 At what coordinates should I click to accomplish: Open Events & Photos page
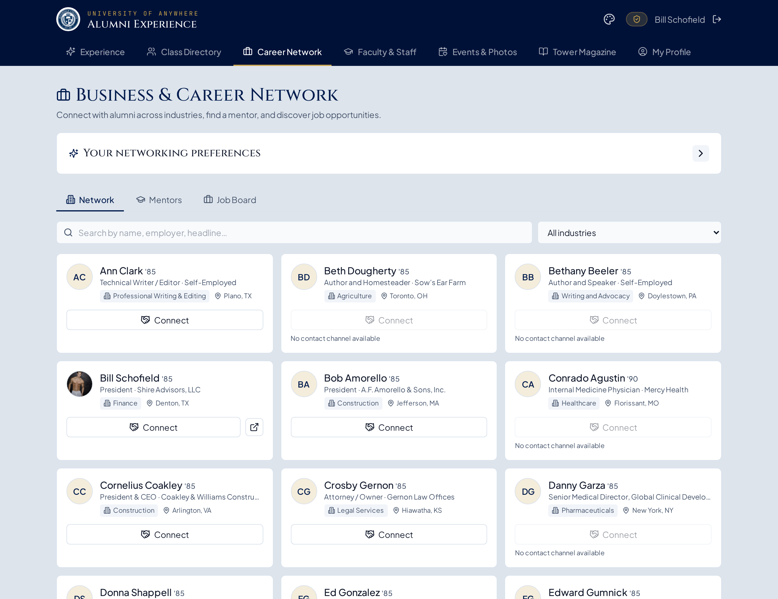[478, 52]
